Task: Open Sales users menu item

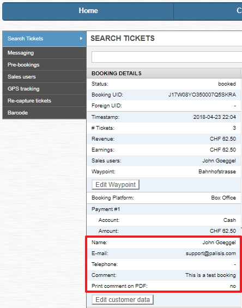Action: (44, 77)
